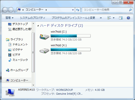Click the ホームグループ spheres icon
The image size is (135, 100).
click(x=8, y=70)
